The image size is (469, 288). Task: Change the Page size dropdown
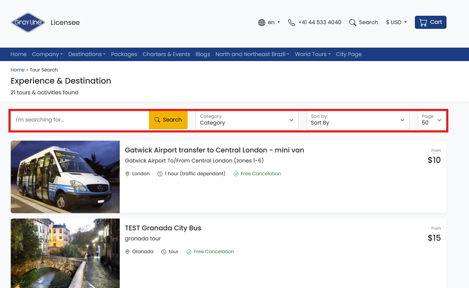pyautogui.click(x=432, y=120)
